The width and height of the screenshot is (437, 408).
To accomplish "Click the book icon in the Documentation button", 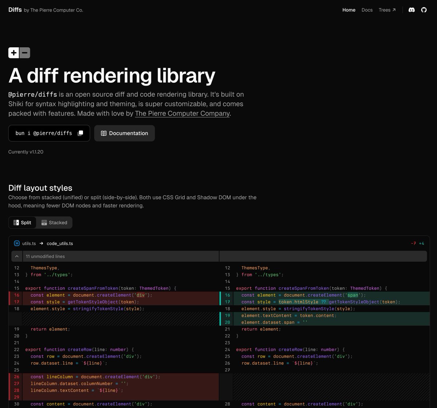I will click(104, 133).
